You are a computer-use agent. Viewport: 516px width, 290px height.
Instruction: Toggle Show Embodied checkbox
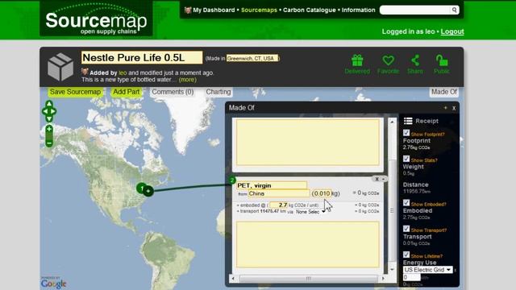click(406, 202)
